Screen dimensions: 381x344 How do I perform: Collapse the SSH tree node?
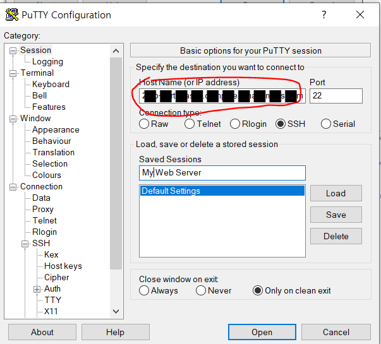pos(25,244)
